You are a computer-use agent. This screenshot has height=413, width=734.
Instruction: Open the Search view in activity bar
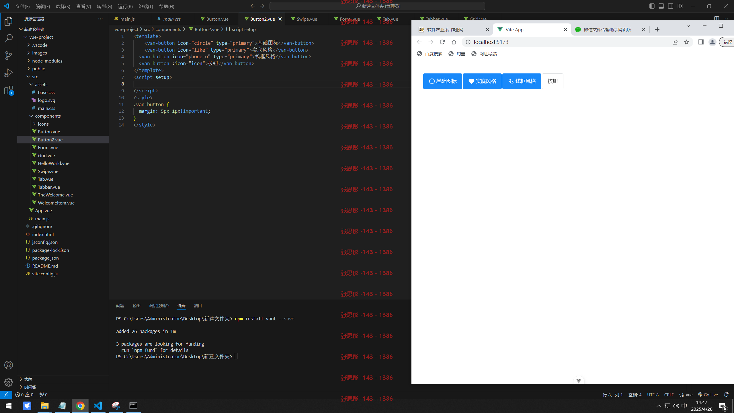point(9,38)
